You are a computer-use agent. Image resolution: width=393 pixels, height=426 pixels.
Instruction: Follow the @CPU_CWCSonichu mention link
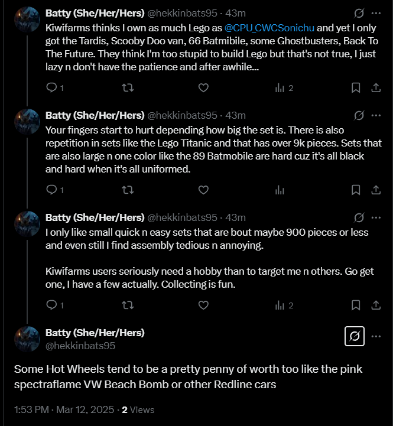269,28
